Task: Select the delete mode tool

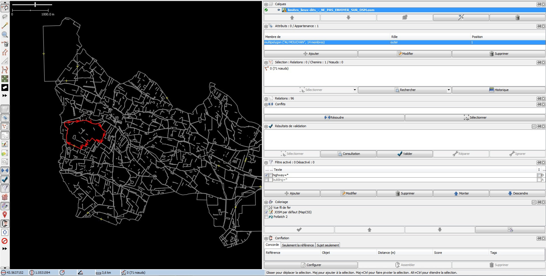Action: tap(5, 44)
